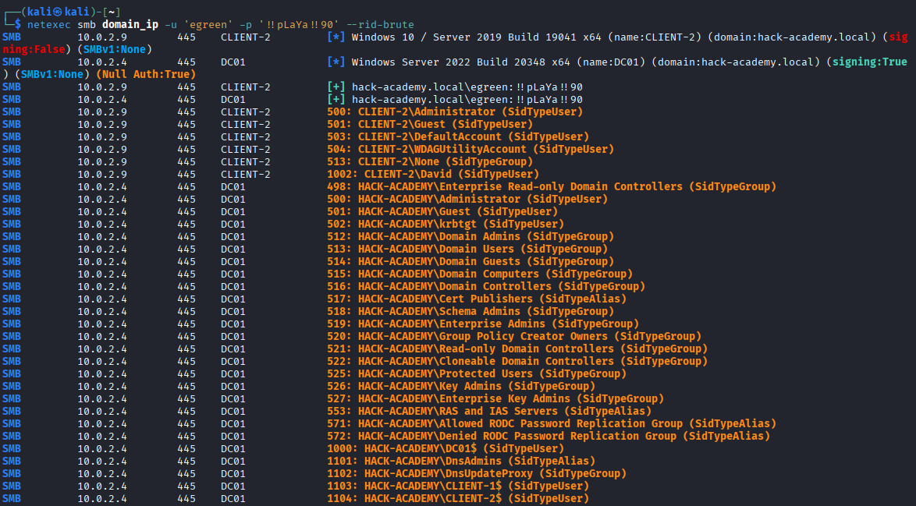Viewport: 916px width, 506px height.
Task: Click the netexec command word in prompt
Action: coord(49,24)
